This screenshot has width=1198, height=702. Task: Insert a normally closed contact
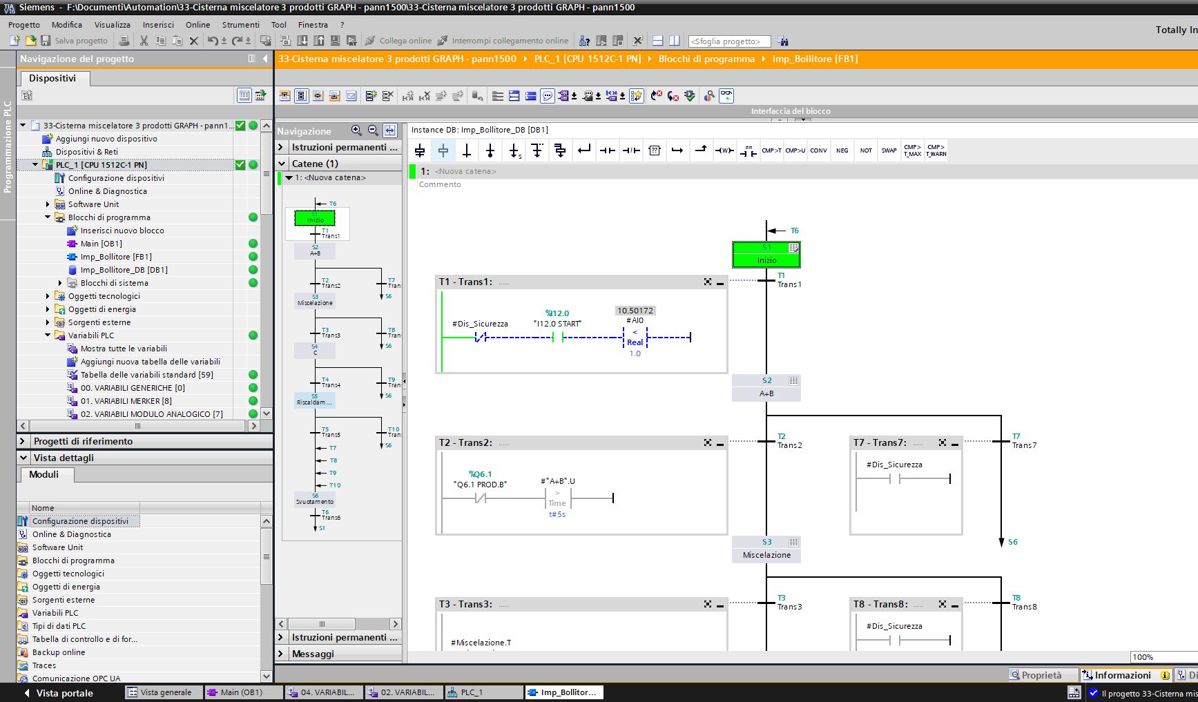pyautogui.click(x=631, y=150)
